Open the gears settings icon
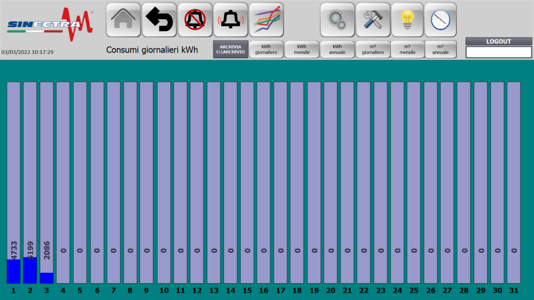Viewport: 534px width, 300px height. (337, 20)
